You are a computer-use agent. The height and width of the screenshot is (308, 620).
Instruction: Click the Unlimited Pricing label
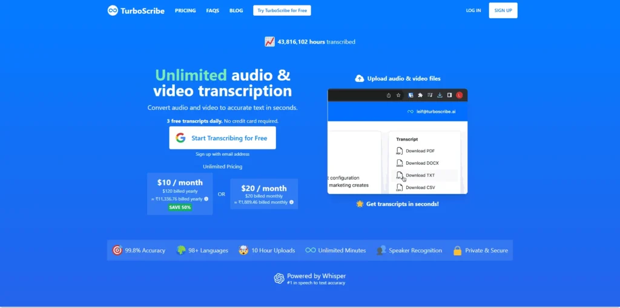(223, 167)
